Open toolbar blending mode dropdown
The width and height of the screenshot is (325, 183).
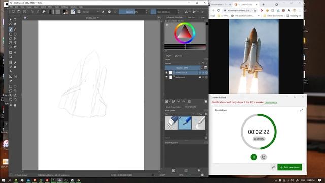coord(90,12)
